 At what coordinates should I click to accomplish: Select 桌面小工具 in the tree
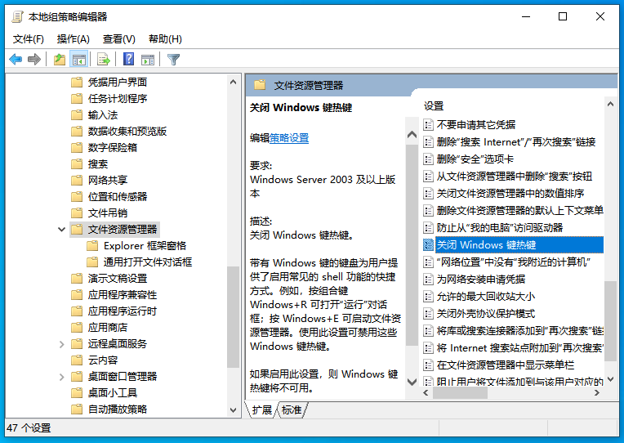[113, 393]
